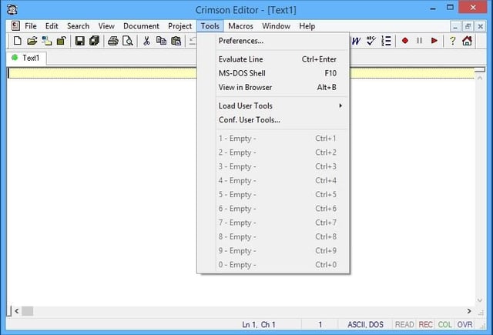The width and height of the screenshot is (493, 335).
Task: Click the Copy toolbar icon
Action: point(161,41)
